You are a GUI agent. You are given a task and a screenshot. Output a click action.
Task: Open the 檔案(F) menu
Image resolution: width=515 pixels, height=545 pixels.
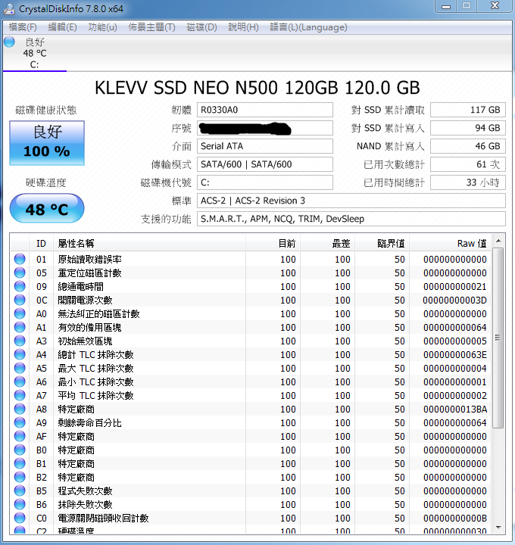click(x=23, y=27)
